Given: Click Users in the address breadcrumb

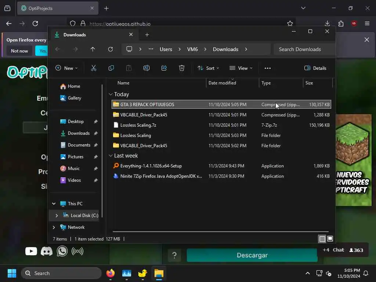Looking at the screenshot, I should [166, 49].
